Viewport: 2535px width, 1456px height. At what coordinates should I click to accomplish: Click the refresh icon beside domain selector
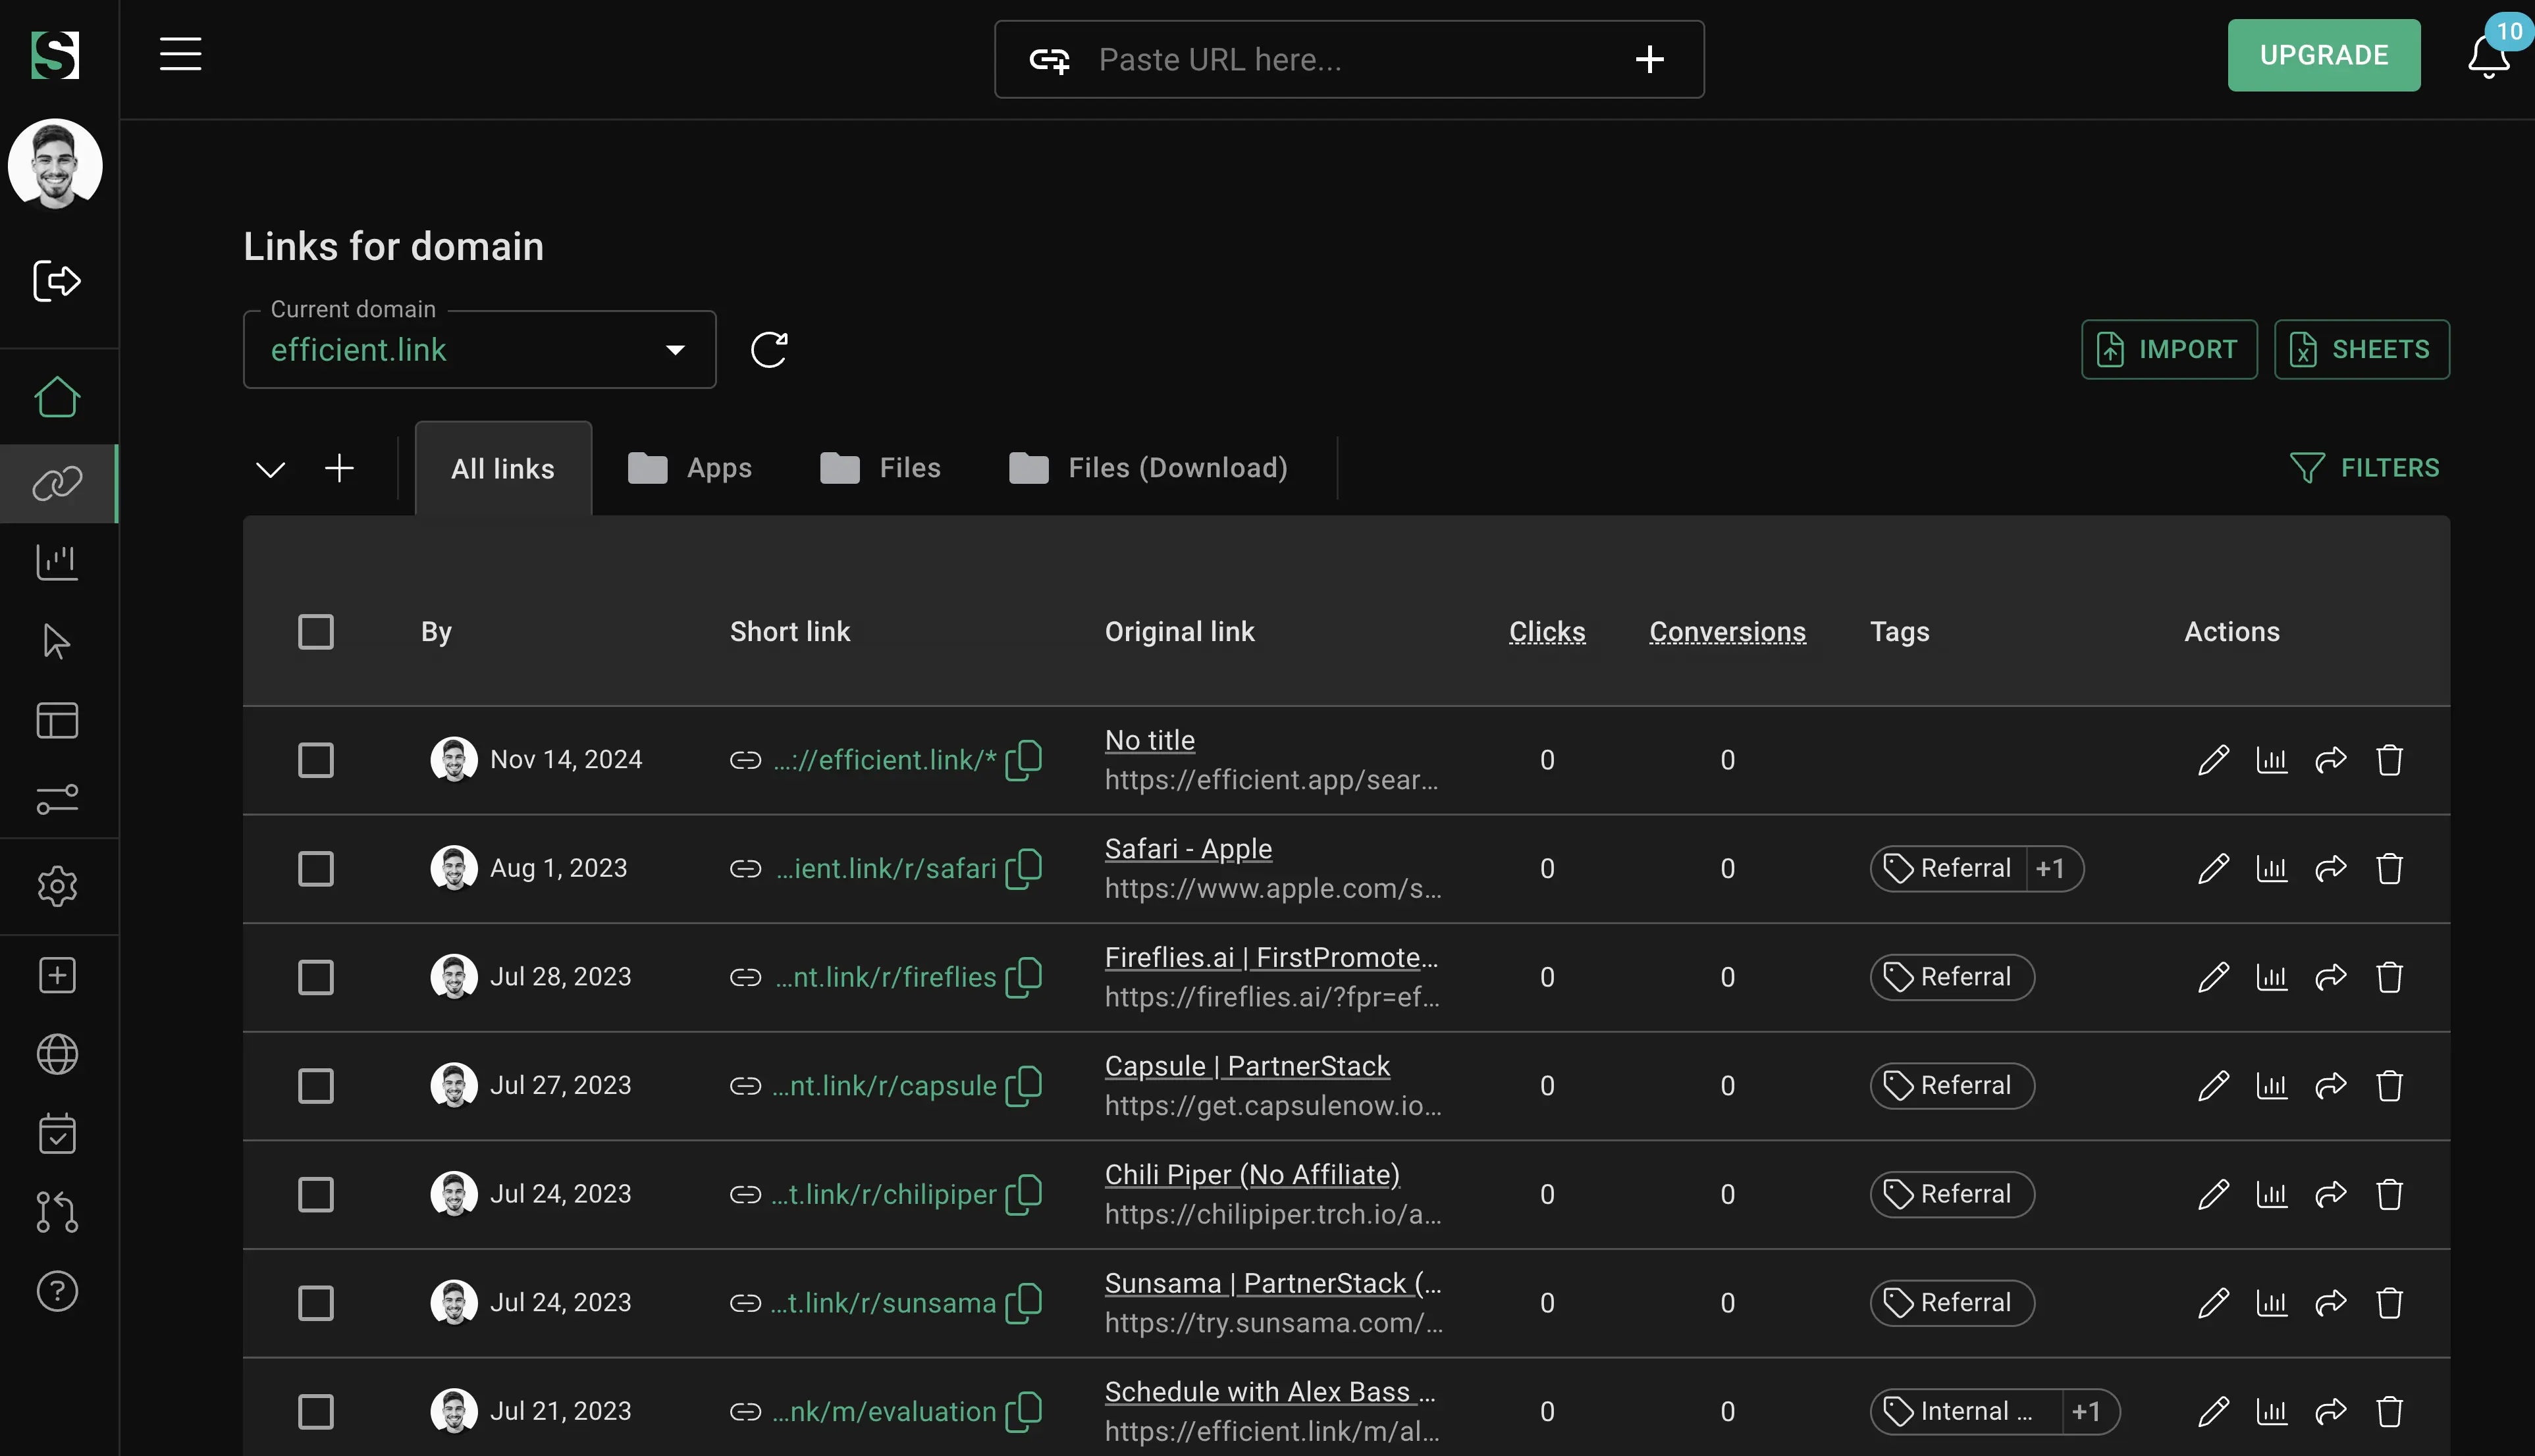(768, 350)
